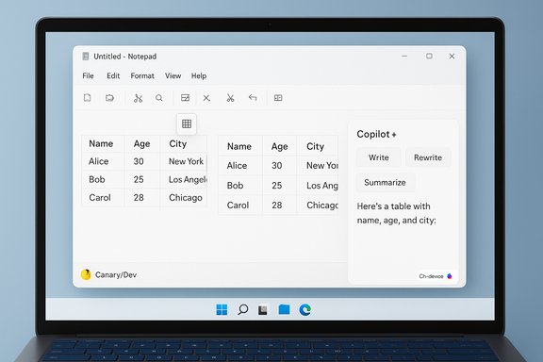The height and width of the screenshot is (362, 543).
Task: Click the Write button in Copilot
Action: point(379,157)
